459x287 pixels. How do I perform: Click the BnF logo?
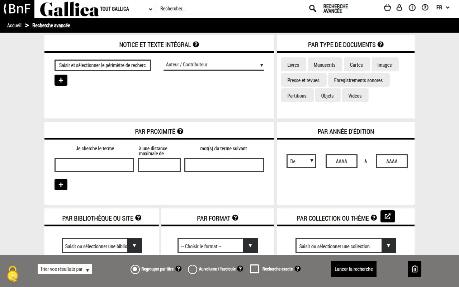click(x=17, y=9)
